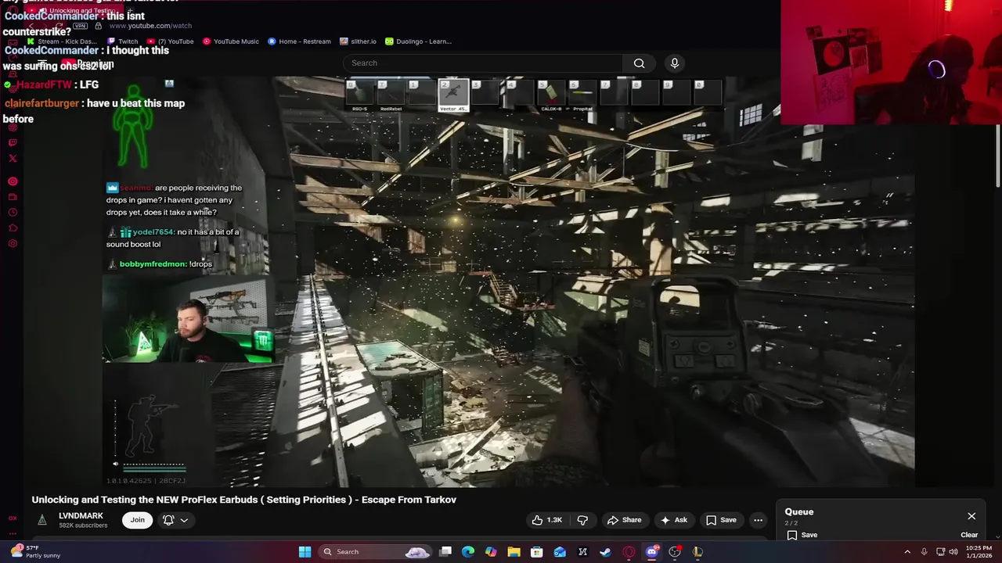The height and width of the screenshot is (563, 1002).
Task: Open the weather widget showing 57°F
Action: [35, 552]
